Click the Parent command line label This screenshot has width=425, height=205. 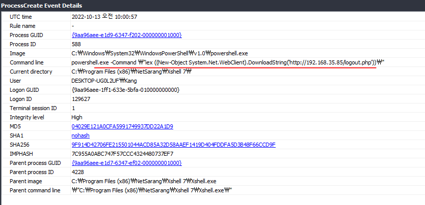35,190
